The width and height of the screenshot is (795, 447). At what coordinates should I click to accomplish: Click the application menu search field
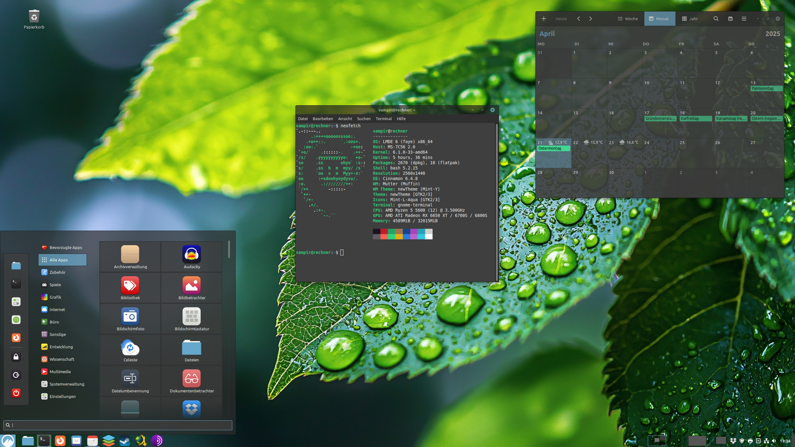tap(118, 425)
